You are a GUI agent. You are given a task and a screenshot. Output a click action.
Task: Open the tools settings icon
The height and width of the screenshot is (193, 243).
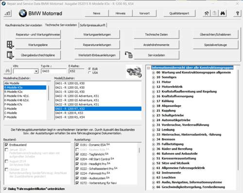[207, 13]
